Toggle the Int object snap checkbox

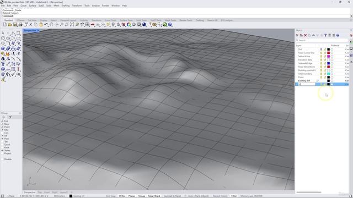[2, 136]
